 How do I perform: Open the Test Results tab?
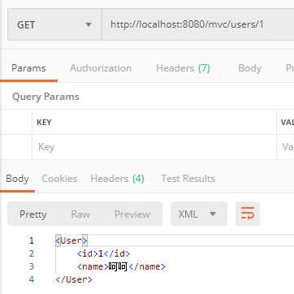(x=188, y=179)
